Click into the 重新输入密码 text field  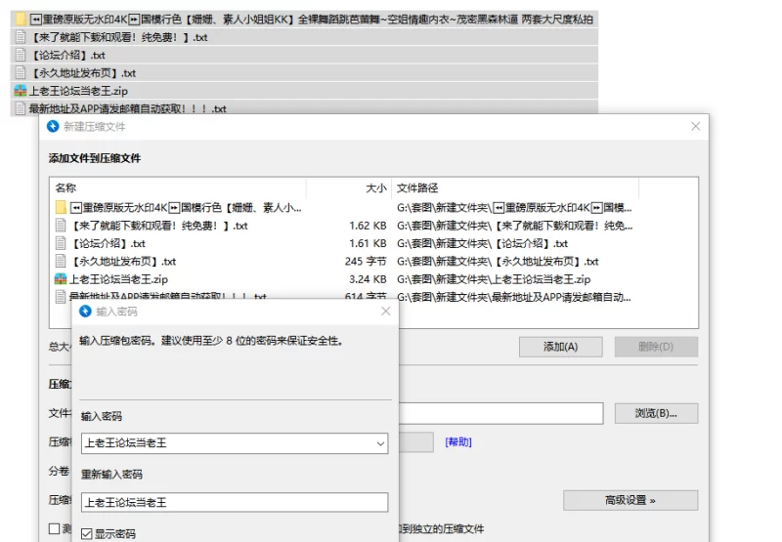[x=234, y=503]
